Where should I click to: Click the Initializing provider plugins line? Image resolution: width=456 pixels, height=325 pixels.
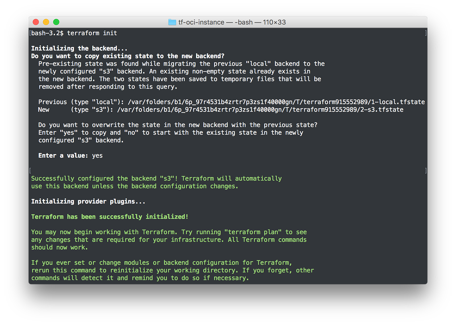(x=88, y=201)
